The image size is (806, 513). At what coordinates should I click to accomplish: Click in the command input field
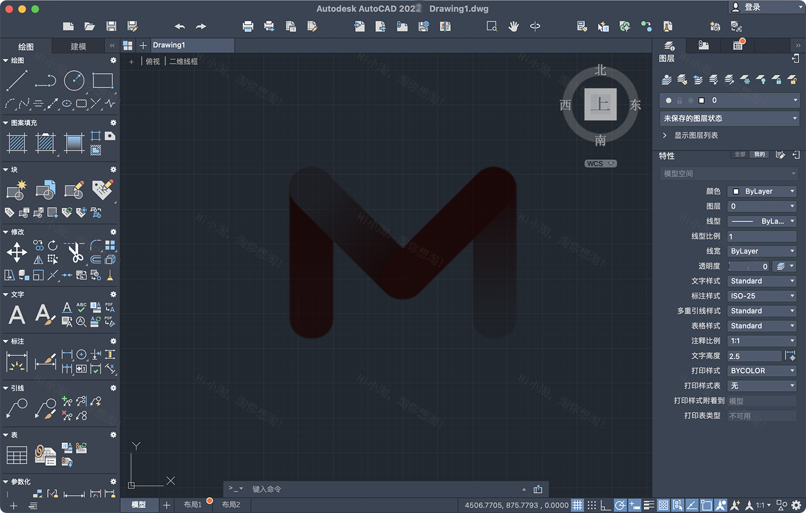click(345, 489)
